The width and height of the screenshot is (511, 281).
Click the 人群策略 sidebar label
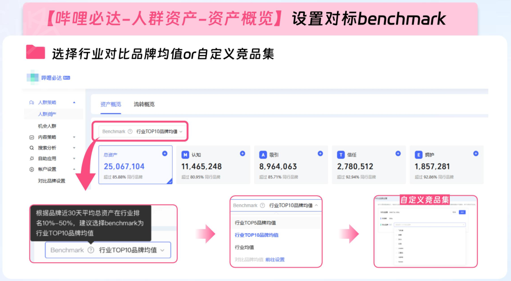[x=47, y=103]
